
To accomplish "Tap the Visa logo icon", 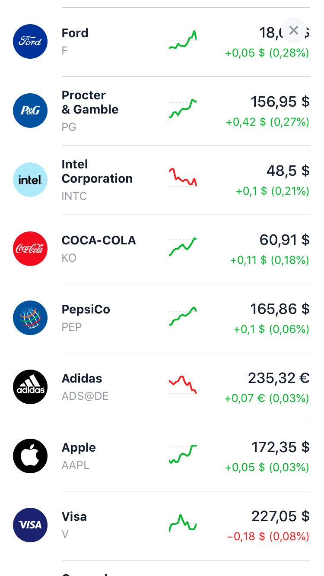I will (30, 525).
